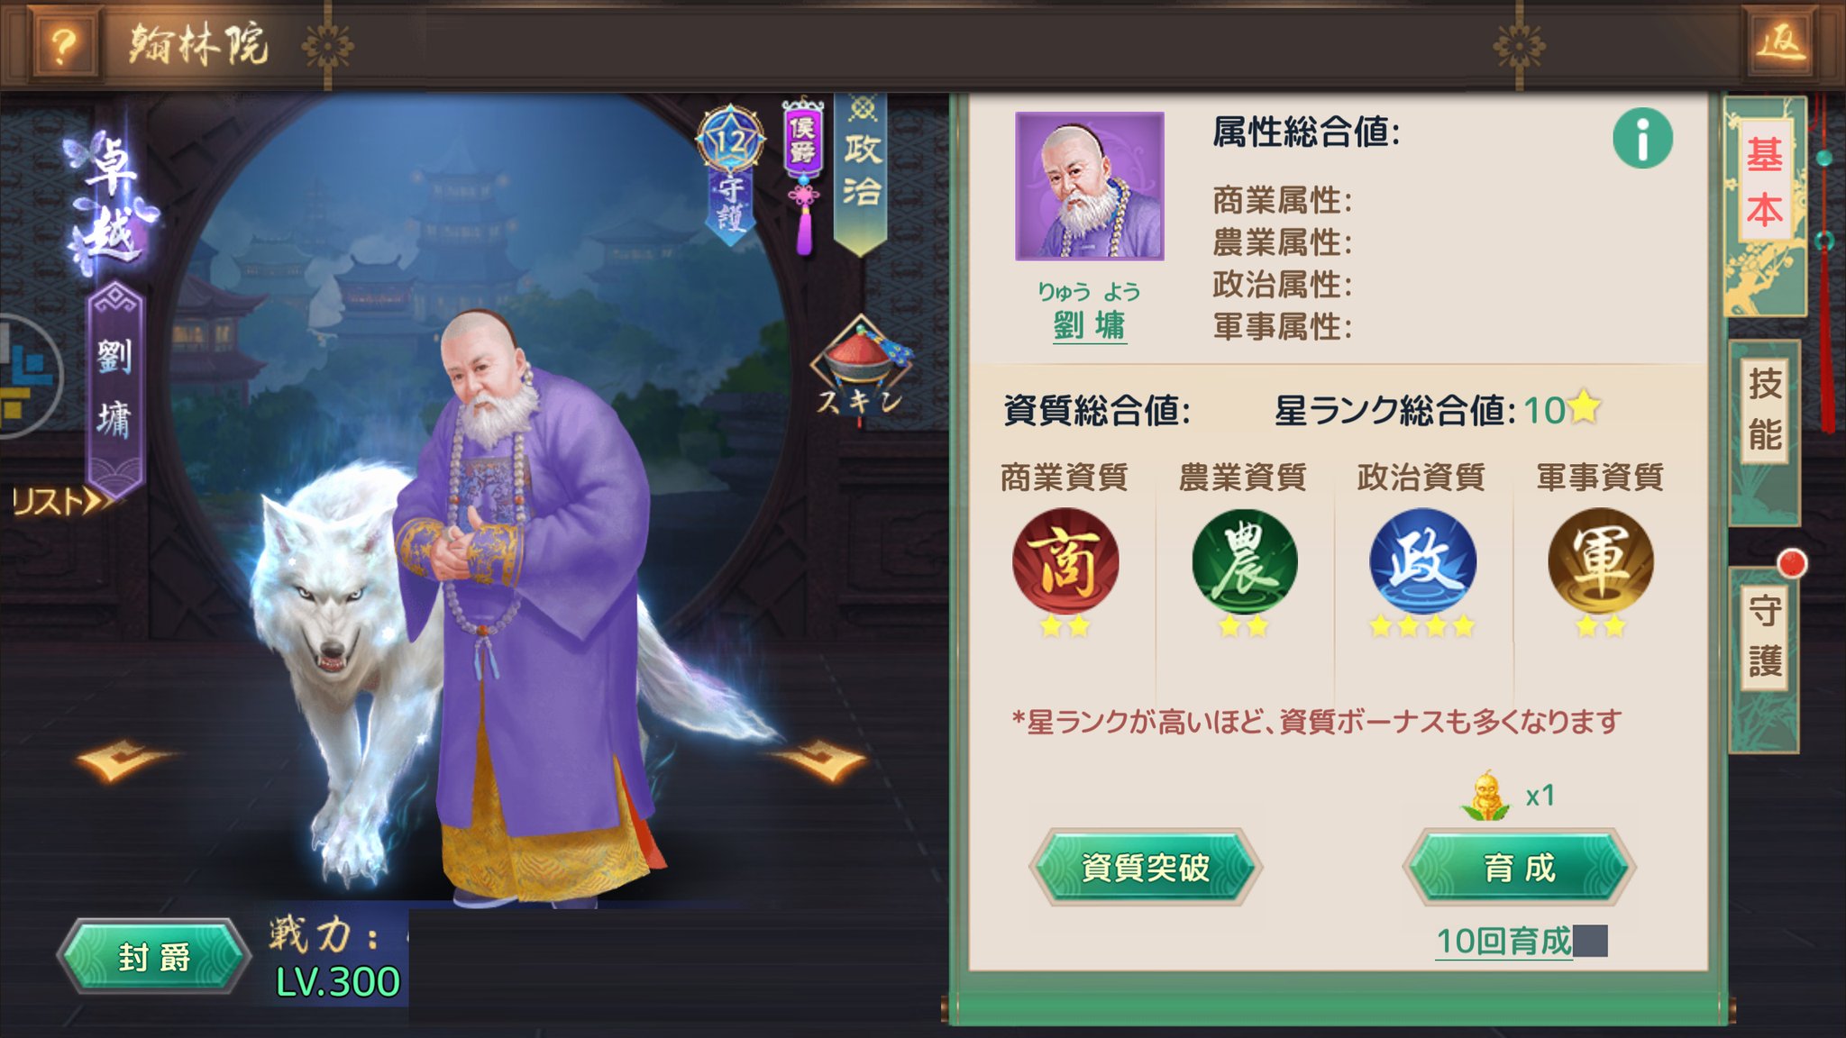
Task: Toggle the 10回育成 checkbox
Action: pos(1591,941)
